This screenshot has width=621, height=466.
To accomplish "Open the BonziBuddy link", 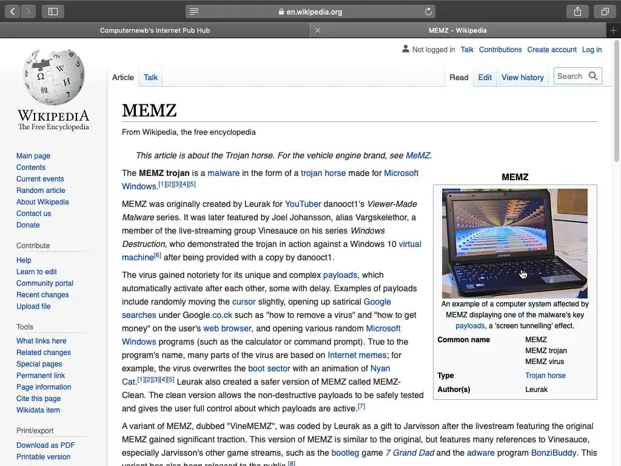I will (554, 453).
